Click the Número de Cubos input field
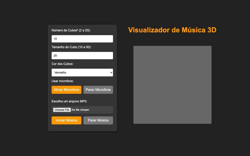The height and width of the screenshot is (156, 250). click(x=82, y=39)
